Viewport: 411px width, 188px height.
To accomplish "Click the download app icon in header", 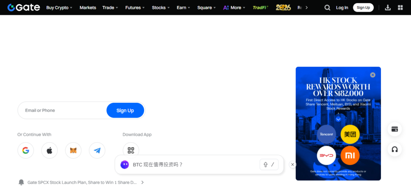I will click(x=388, y=8).
